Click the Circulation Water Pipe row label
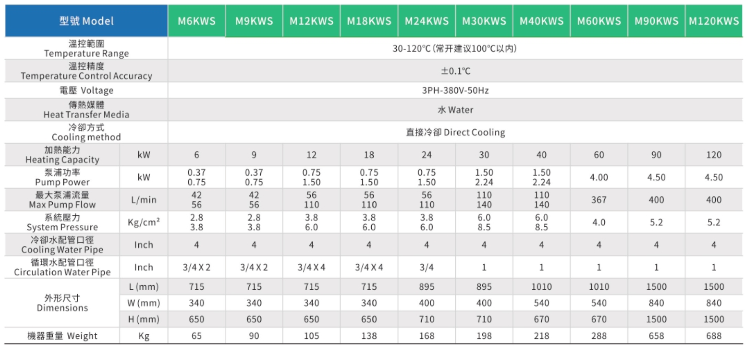This screenshot has height=349, width=747. coord(62,267)
